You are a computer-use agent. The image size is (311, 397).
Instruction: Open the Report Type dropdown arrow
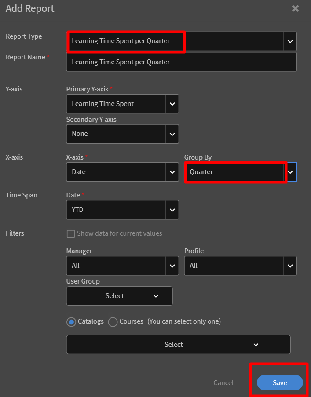pos(290,41)
